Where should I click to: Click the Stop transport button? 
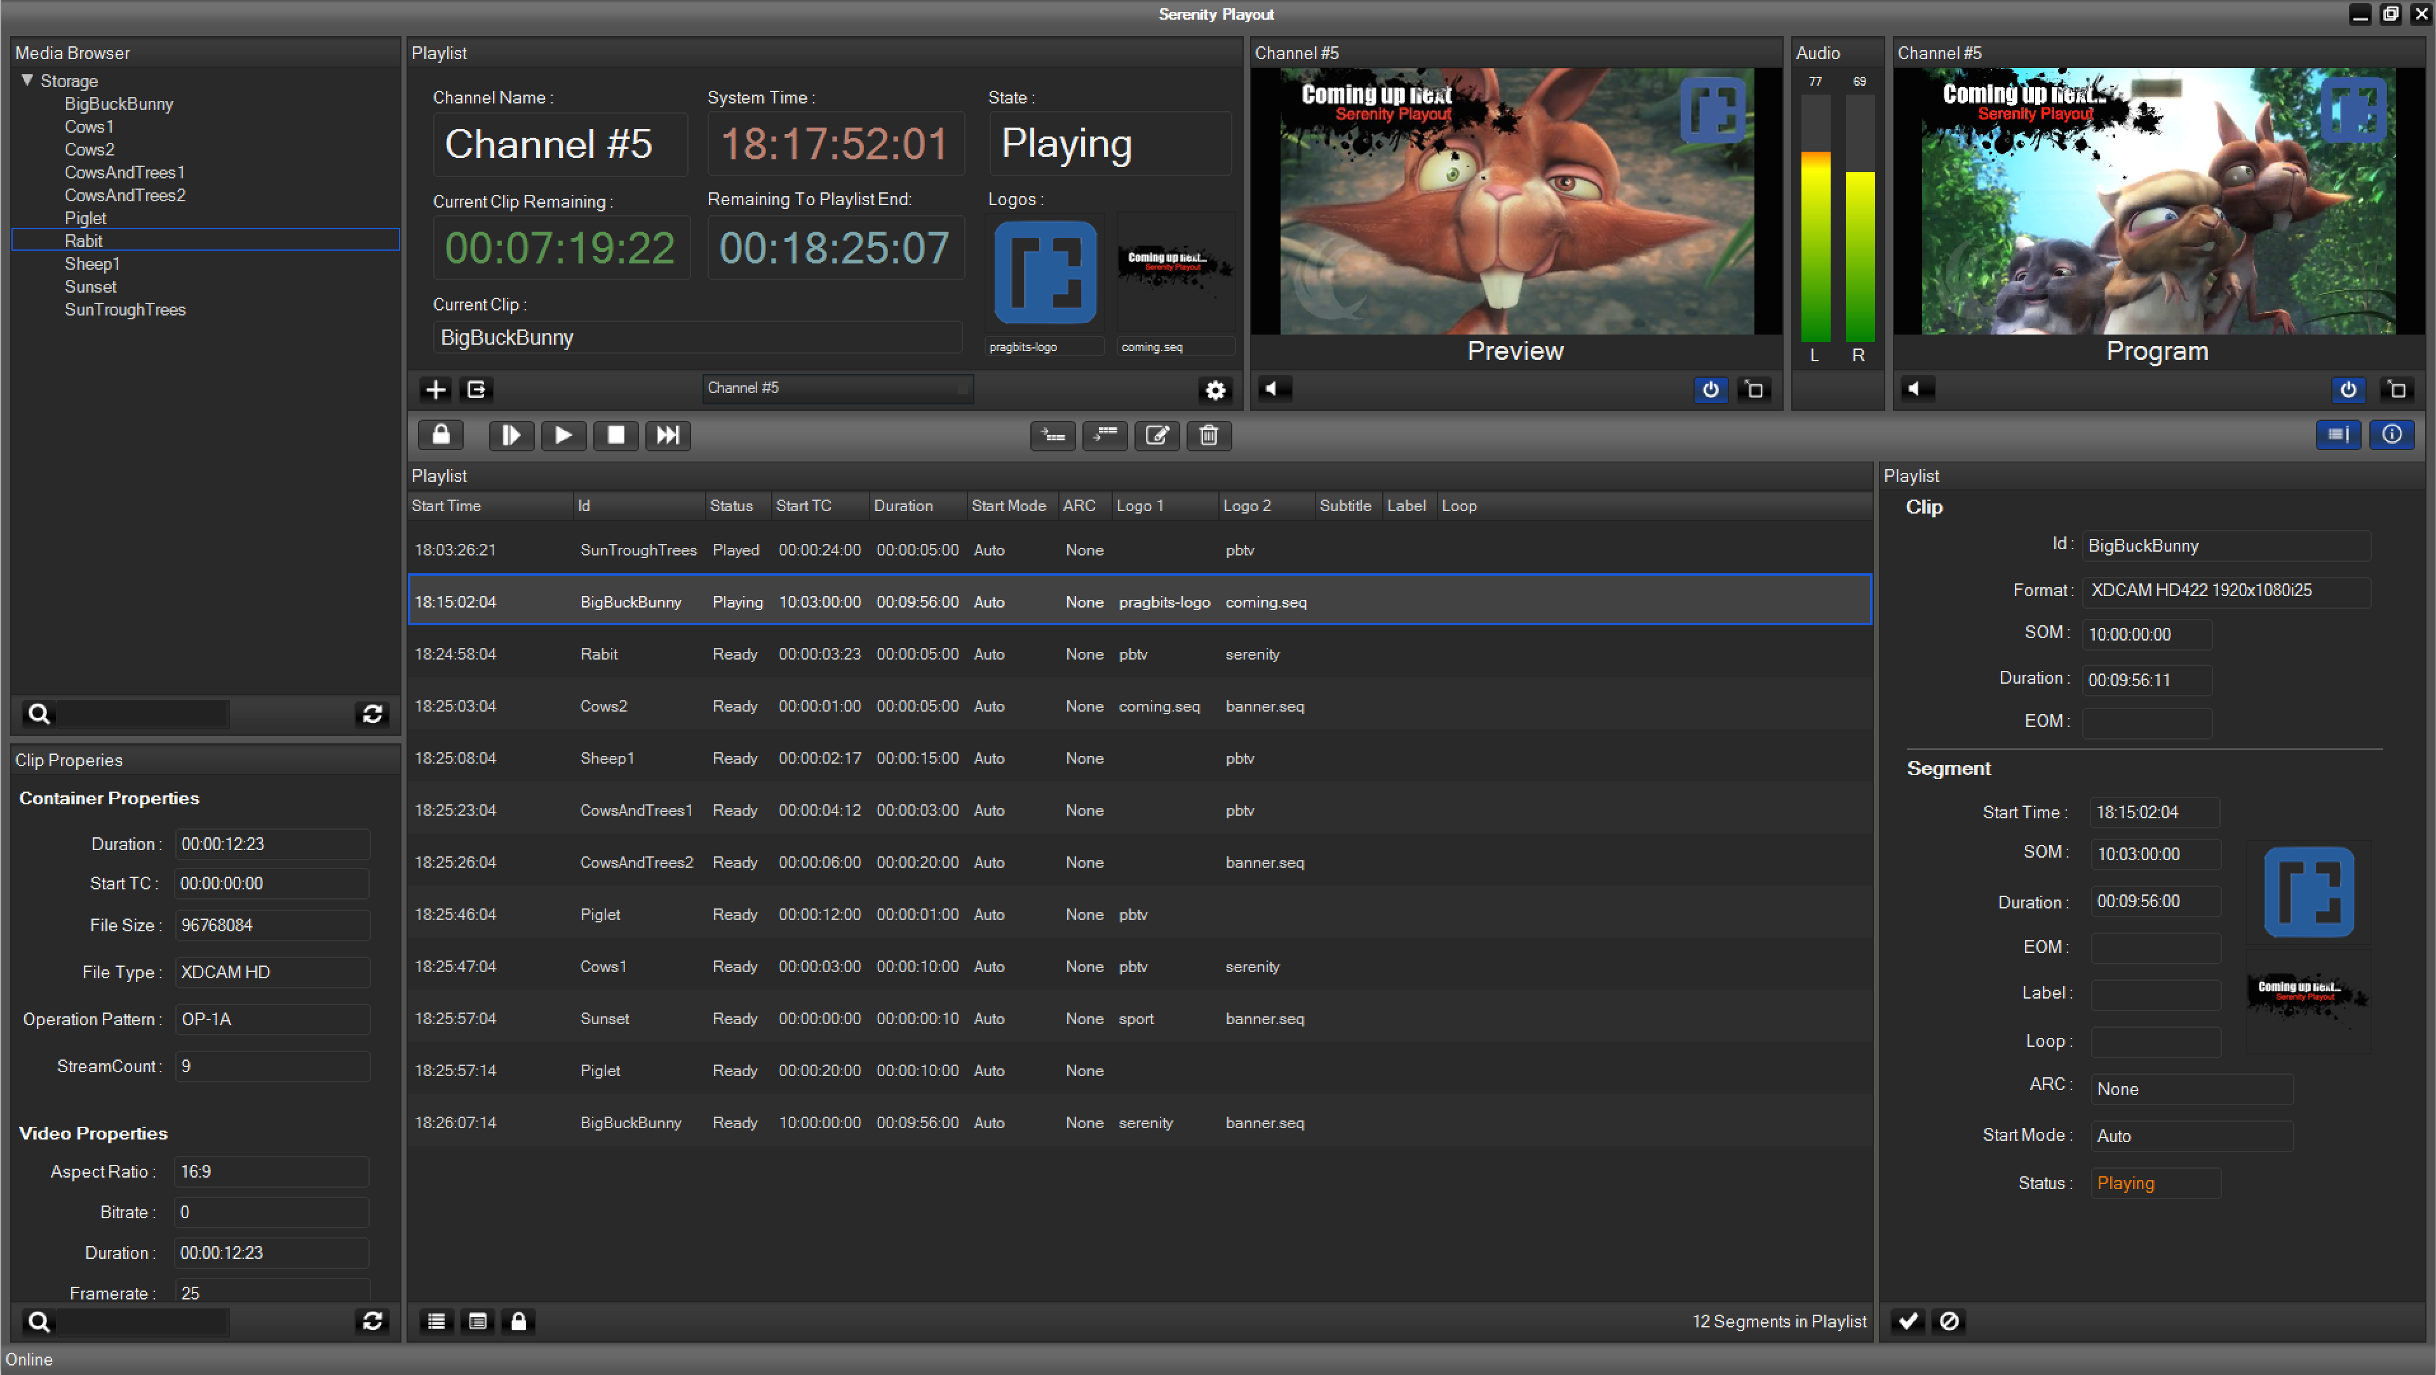[616, 435]
